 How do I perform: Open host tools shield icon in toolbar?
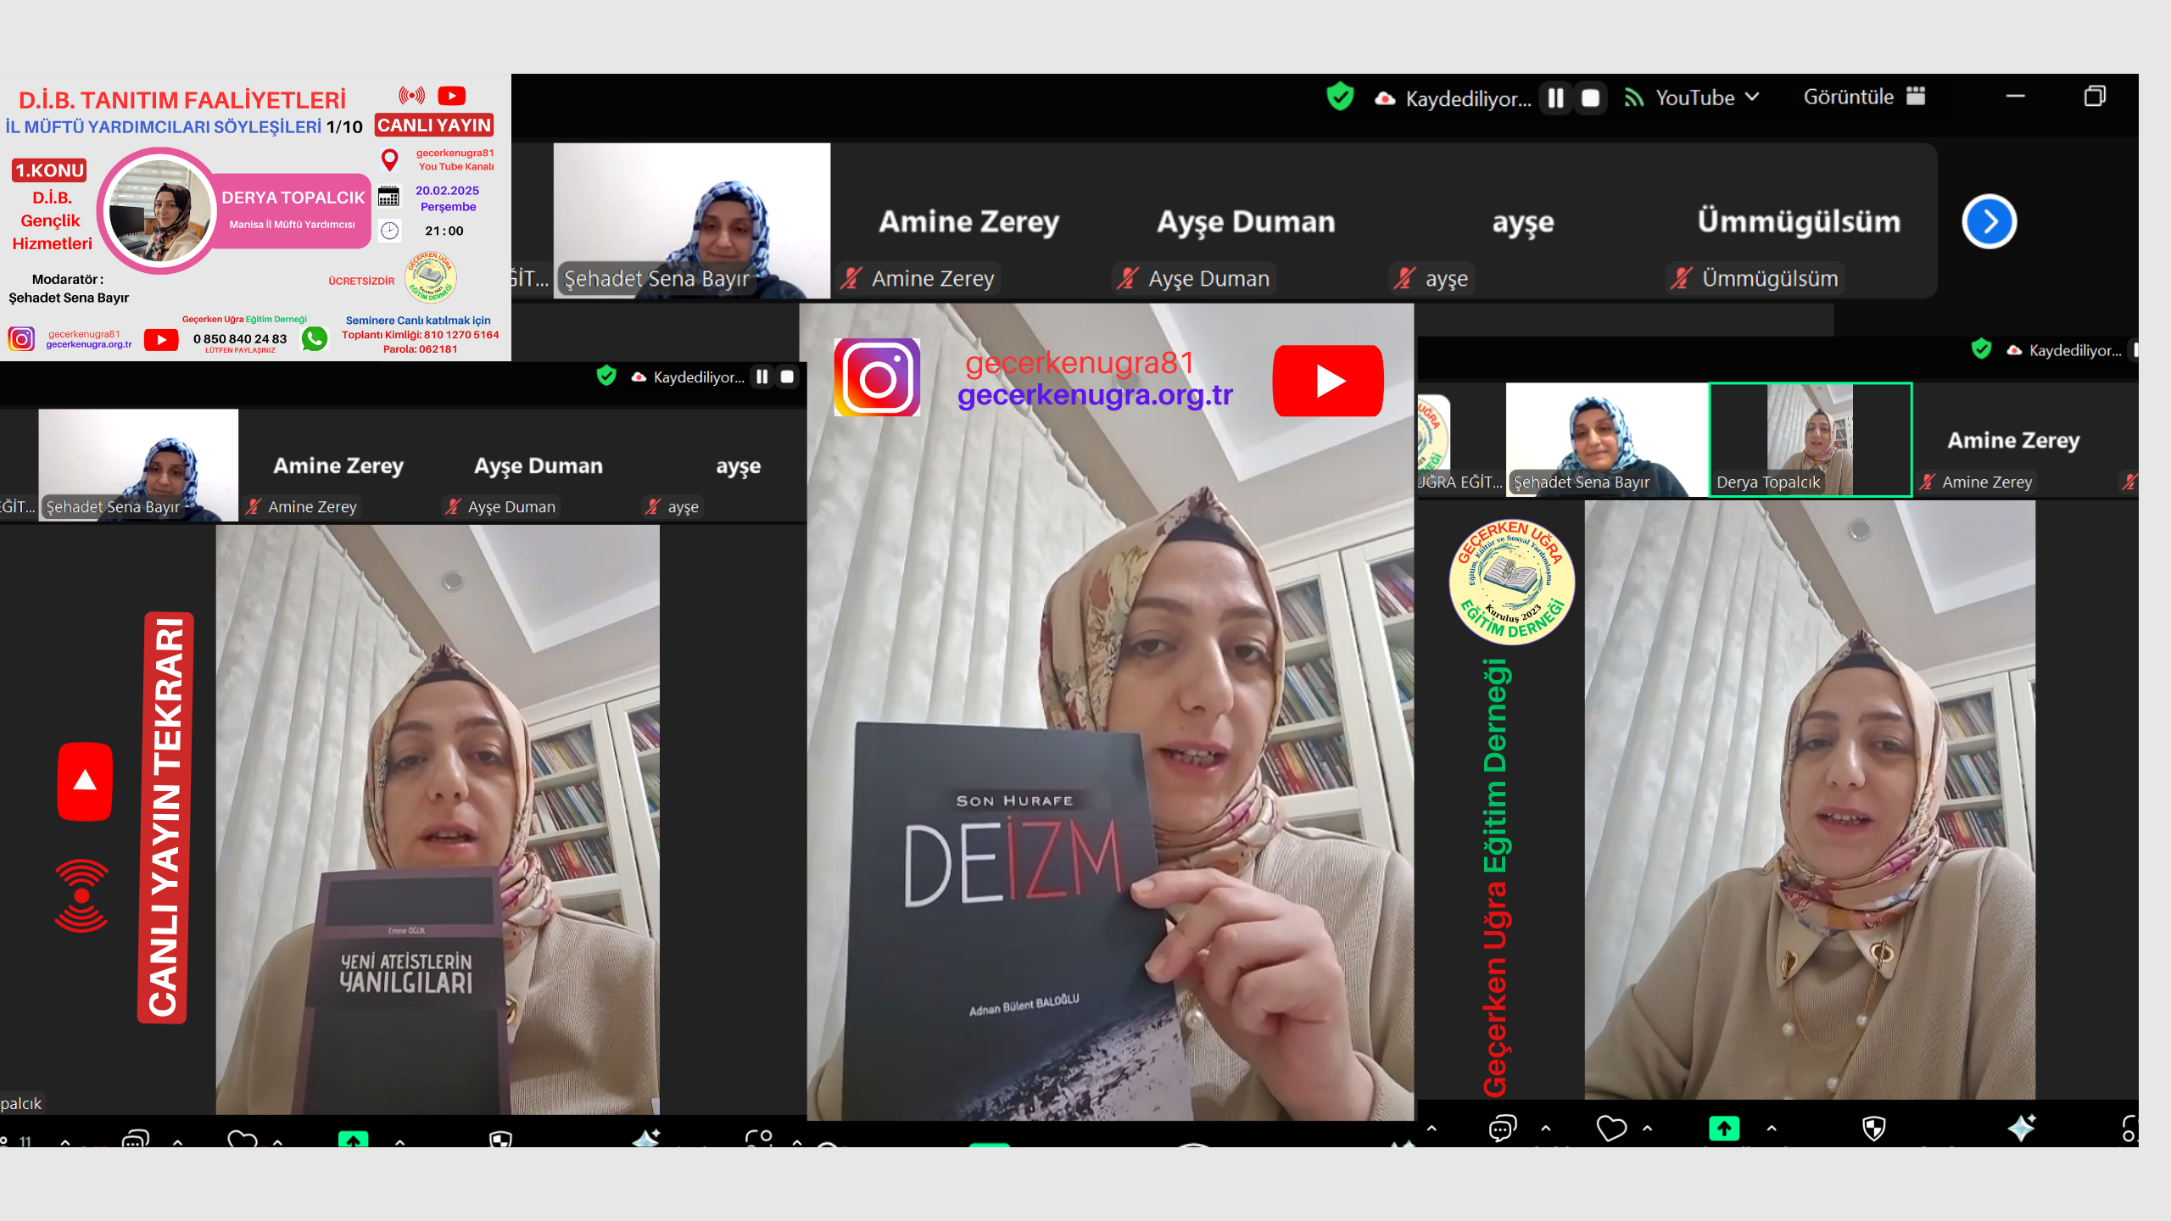coord(1873,1129)
